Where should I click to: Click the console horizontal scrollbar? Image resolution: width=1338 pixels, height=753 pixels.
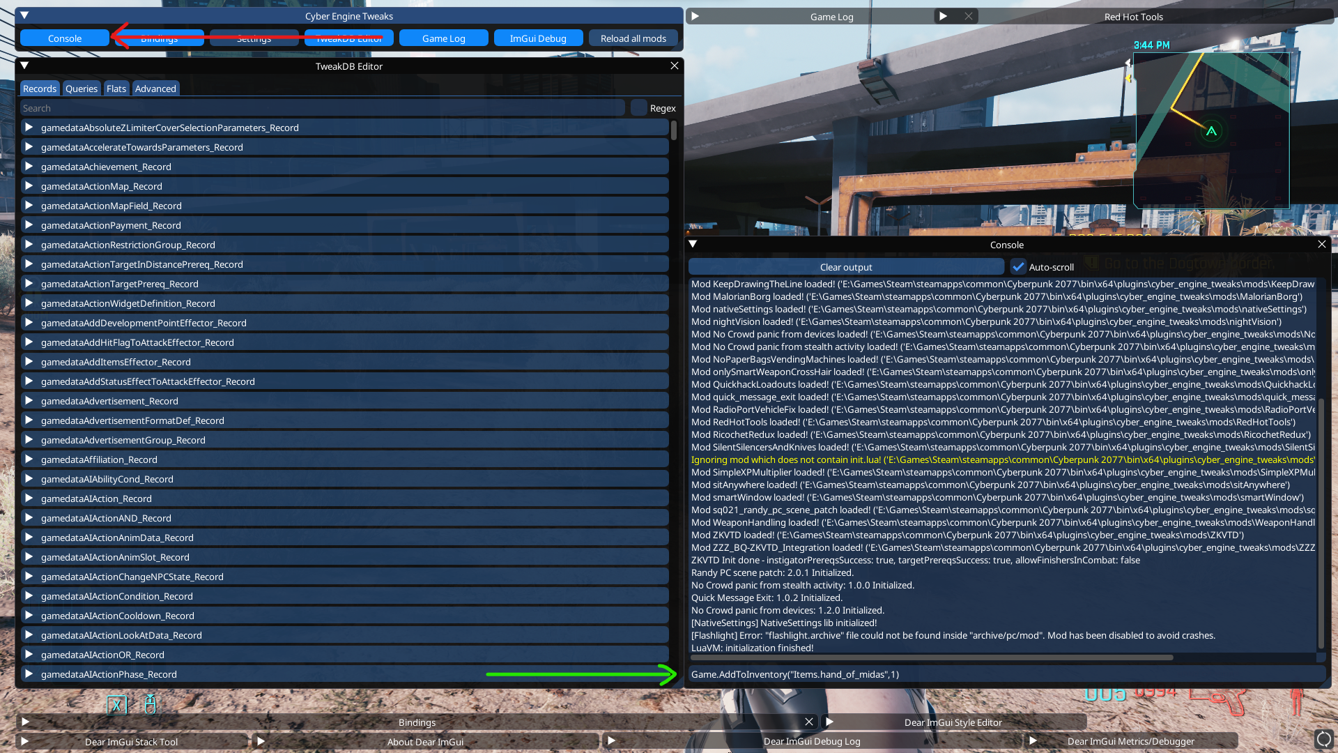coord(931,657)
